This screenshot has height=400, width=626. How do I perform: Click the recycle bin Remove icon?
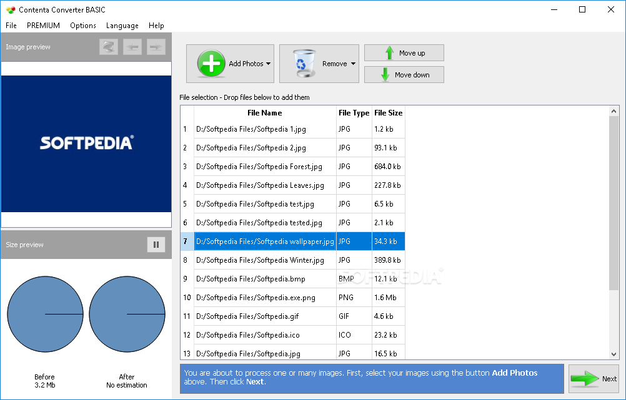point(304,64)
